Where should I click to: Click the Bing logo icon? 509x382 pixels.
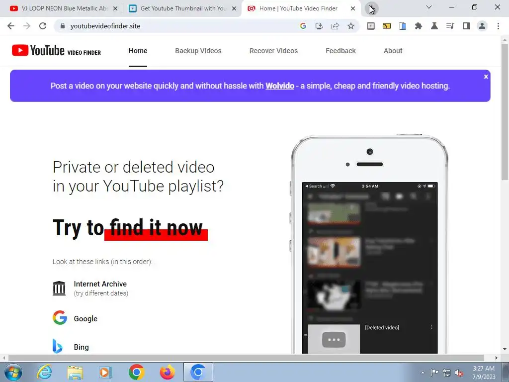point(58,346)
